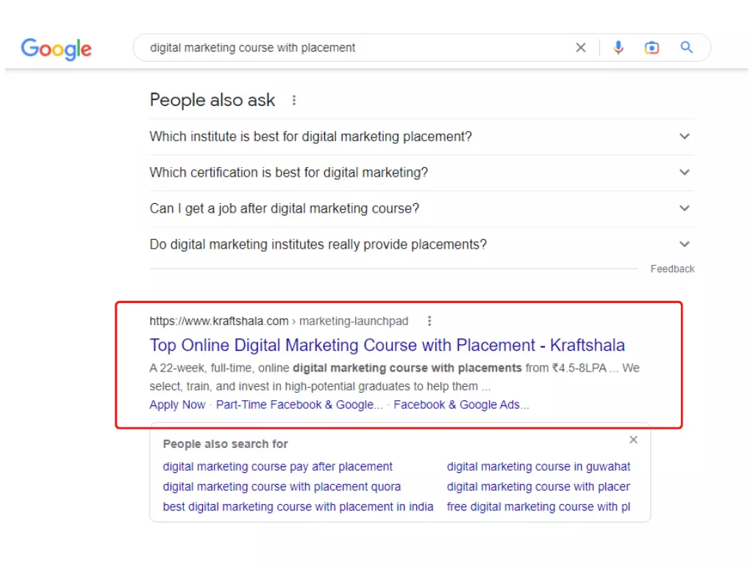Screen dimensions: 753x565
Task: Expand 'Which certification is best for digital marketing?'
Action: (x=421, y=172)
